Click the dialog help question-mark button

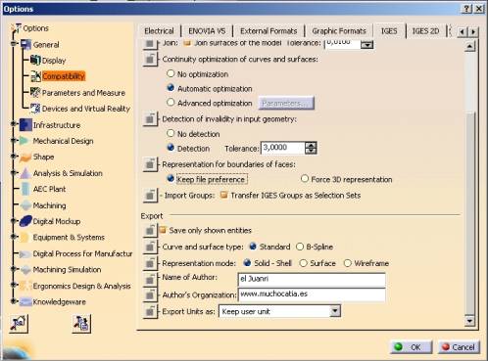pos(466,9)
